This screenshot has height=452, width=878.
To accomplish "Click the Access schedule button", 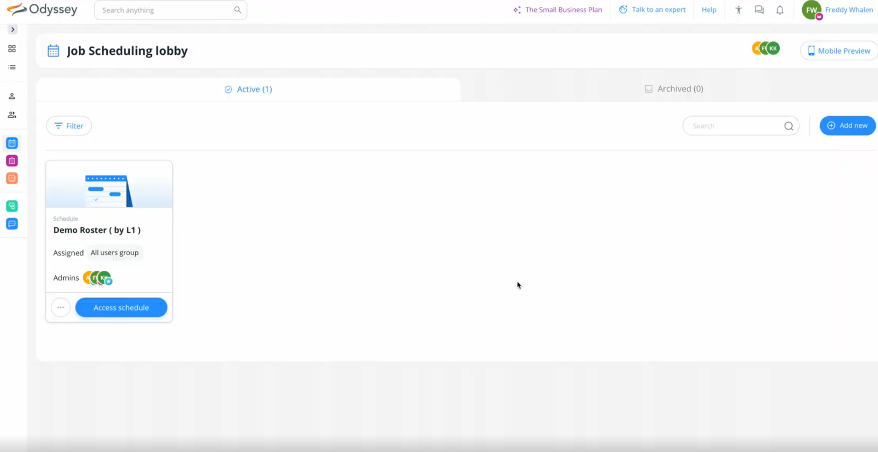I will coord(121,308).
